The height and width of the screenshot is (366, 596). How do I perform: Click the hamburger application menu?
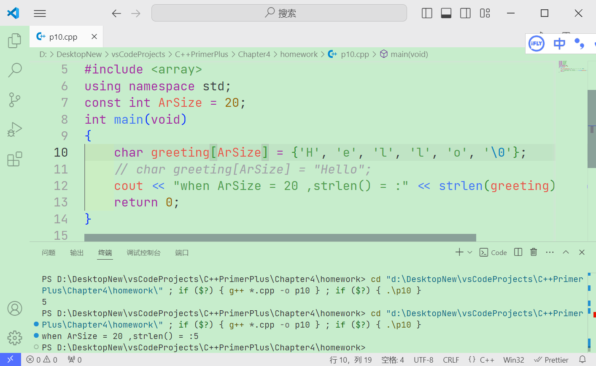(40, 14)
